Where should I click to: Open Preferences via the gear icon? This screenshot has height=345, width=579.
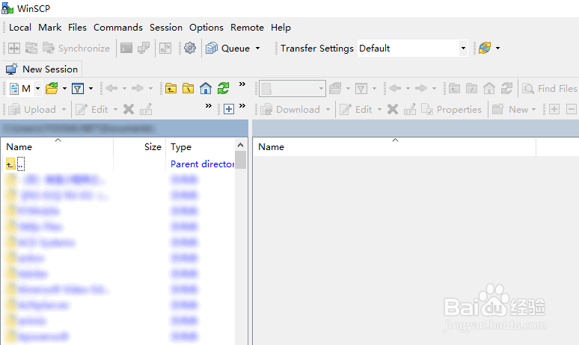tap(190, 48)
